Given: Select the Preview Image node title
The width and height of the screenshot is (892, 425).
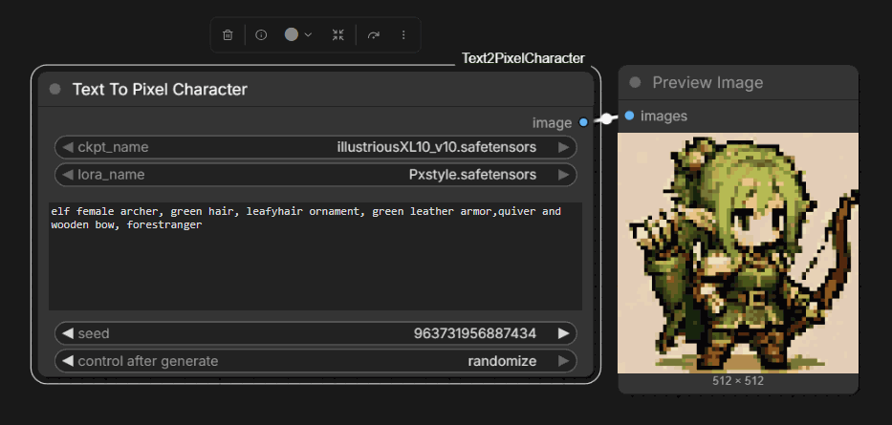Looking at the screenshot, I should [707, 82].
